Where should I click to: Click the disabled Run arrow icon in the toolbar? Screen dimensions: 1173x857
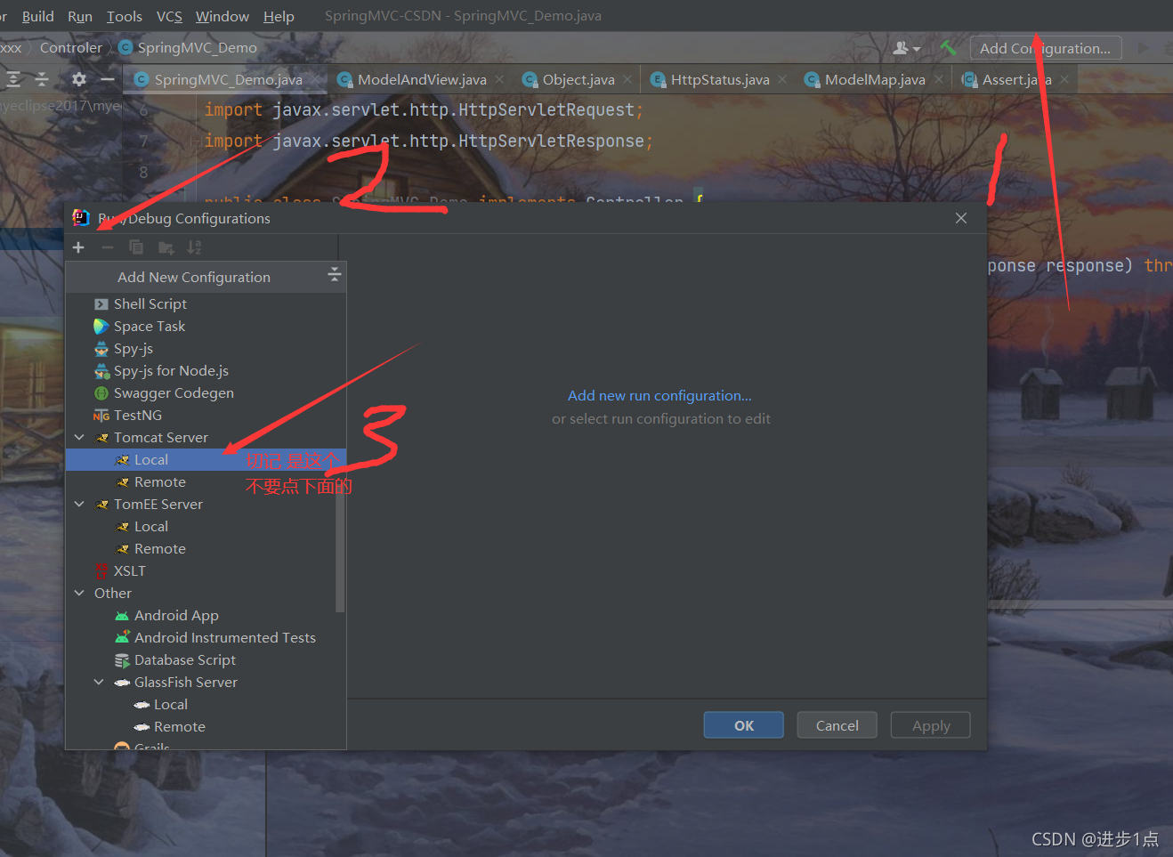click(1144, 48)
